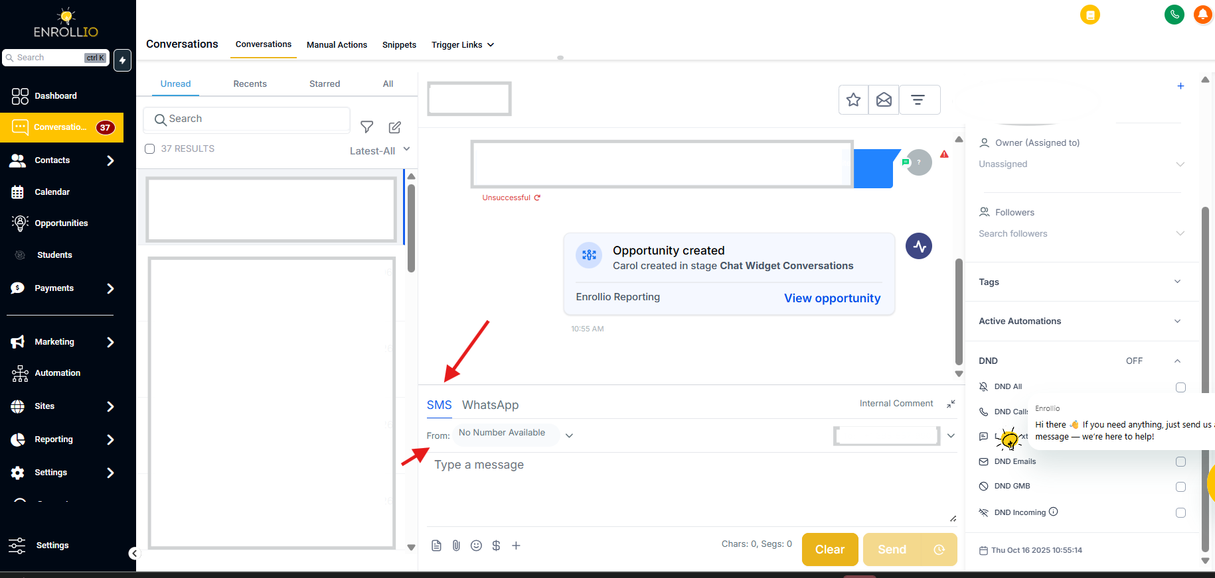Switch to the Starred tab
1215x578 pixels.
click(x=325, y=84)
